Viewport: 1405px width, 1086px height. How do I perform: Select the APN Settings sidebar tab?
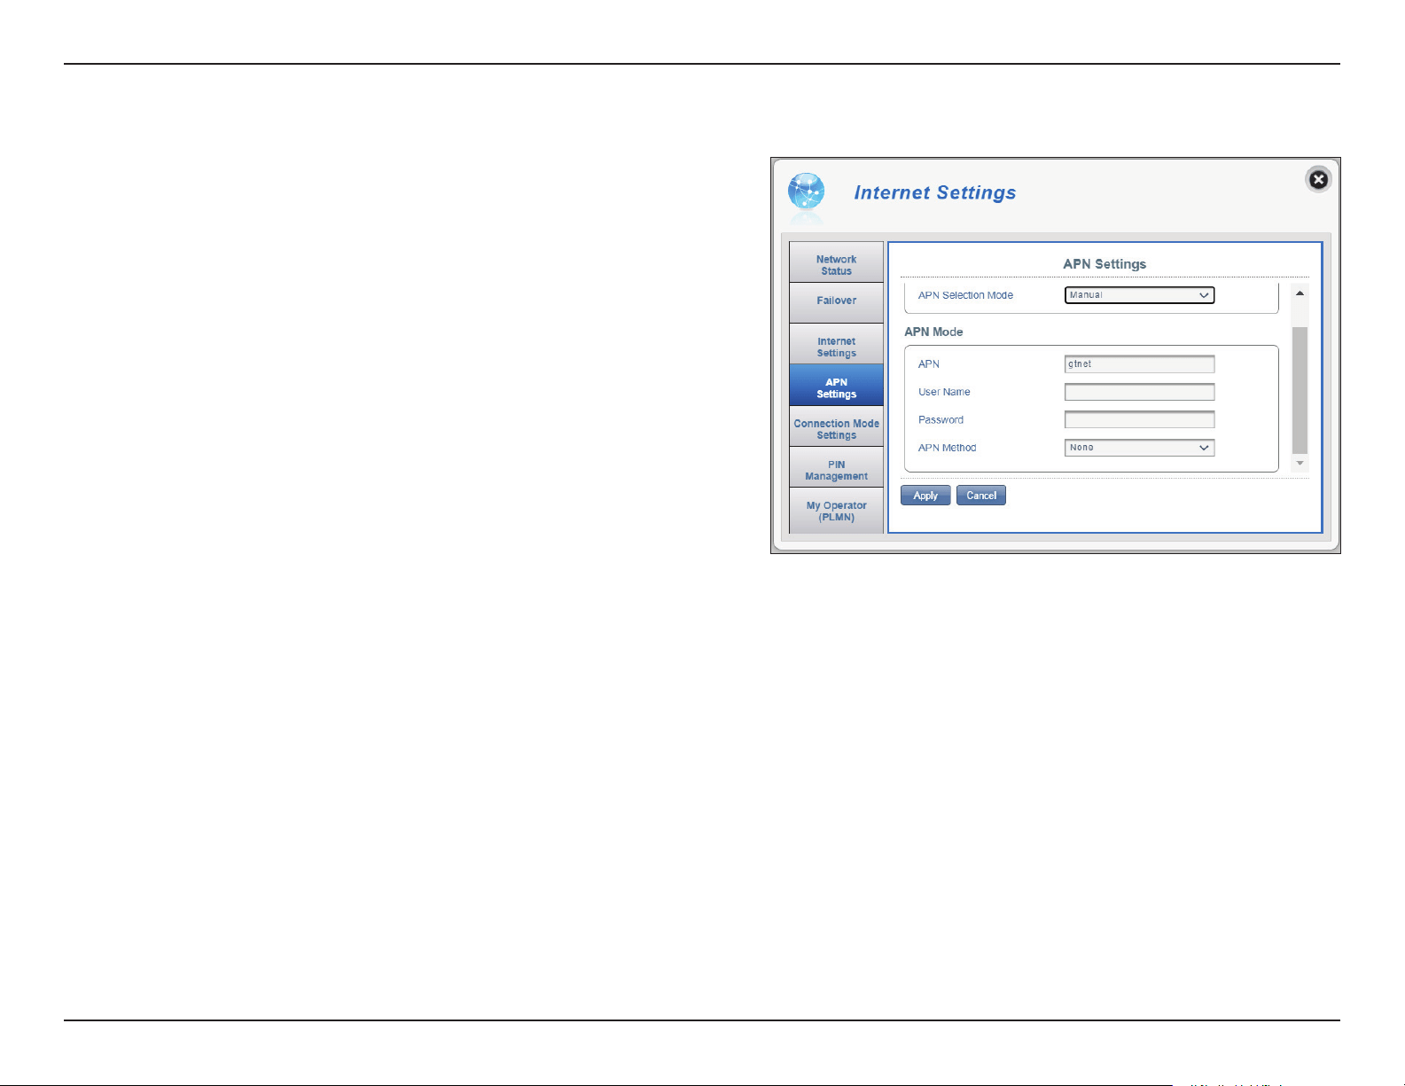(x=836, y=387)
